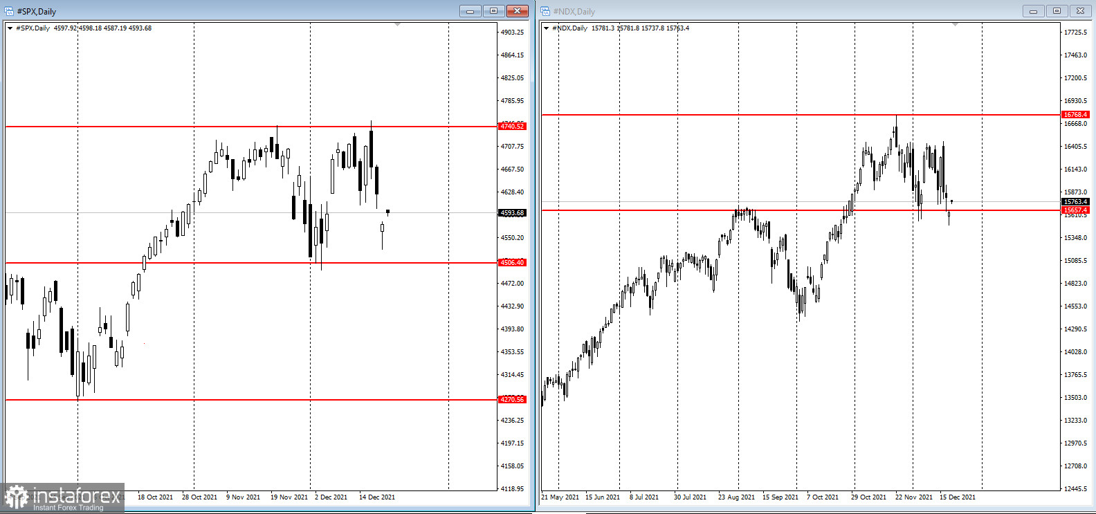Click NDX price scale value 14028.0

1075,352
